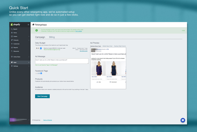The height and width of the screenshot is (132, 197).
Task: Select Mobile News Feed preview tab
Action: 108,46
